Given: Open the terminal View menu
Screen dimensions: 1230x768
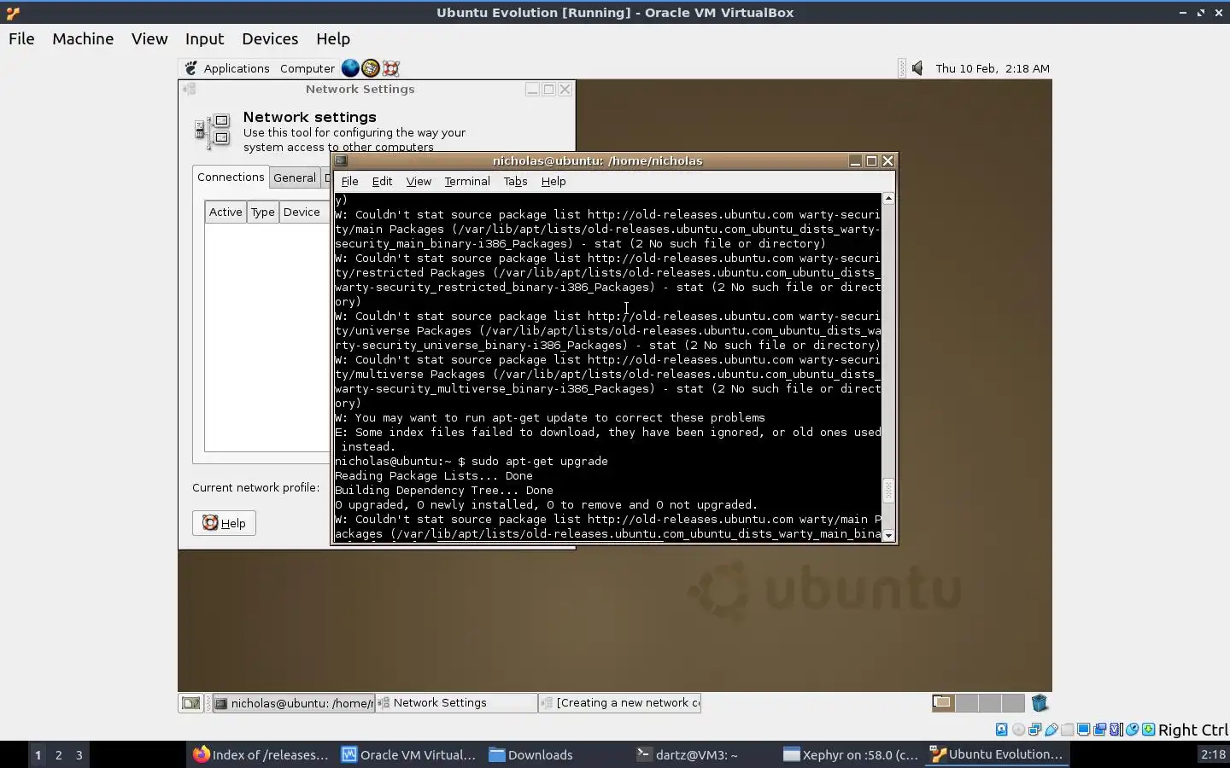Looking at the screenshot, I should (x=419, y=181).
